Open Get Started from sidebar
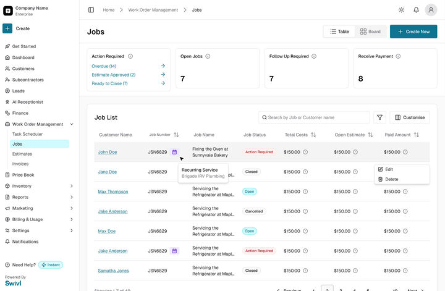The image size is (445, 291). click(24, 46)
